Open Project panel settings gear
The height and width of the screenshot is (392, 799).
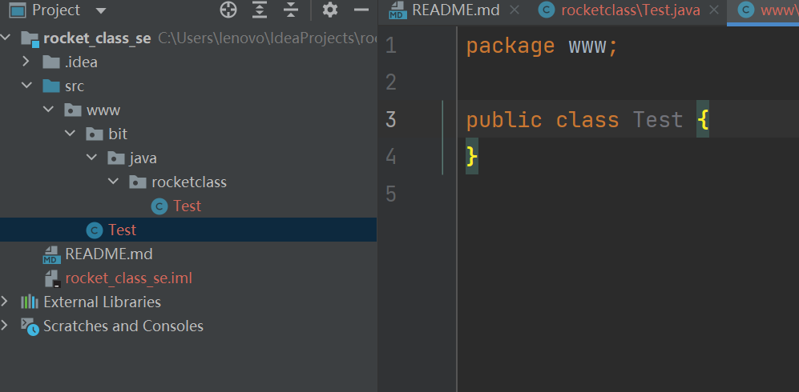coord(330,10)
